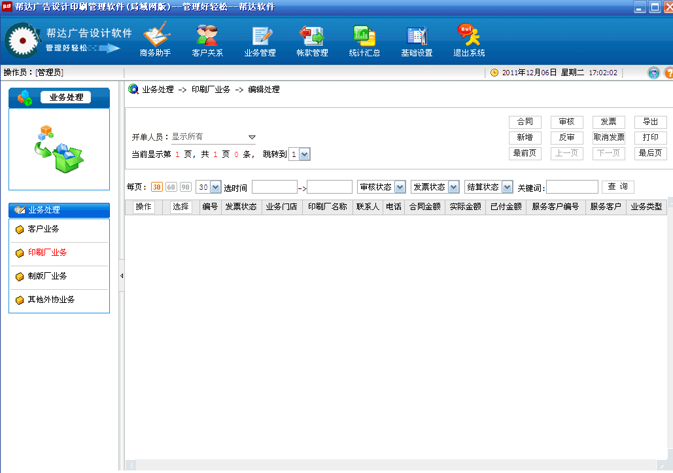Open the 审核状态 filter dropdown
The width and height of the screenshot is (673, 473).
coord(400,187)
